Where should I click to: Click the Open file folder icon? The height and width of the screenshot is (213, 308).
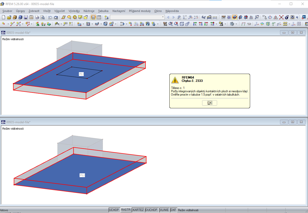(9, 17)
